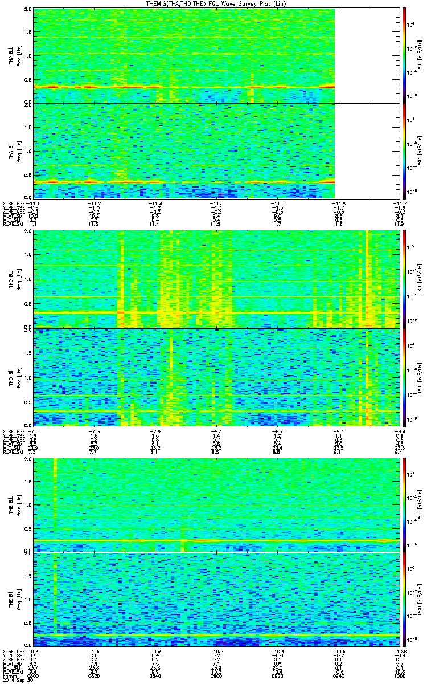Click the -11.1 X position value under THA
Screen dimensions: 427x684
[x=33, y=203]
